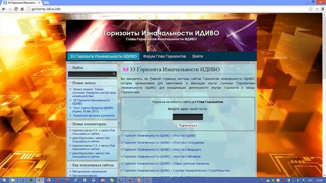Click the magnifier icon in the Найти search box
The image size is (326, 183).
tap(114, 74)
